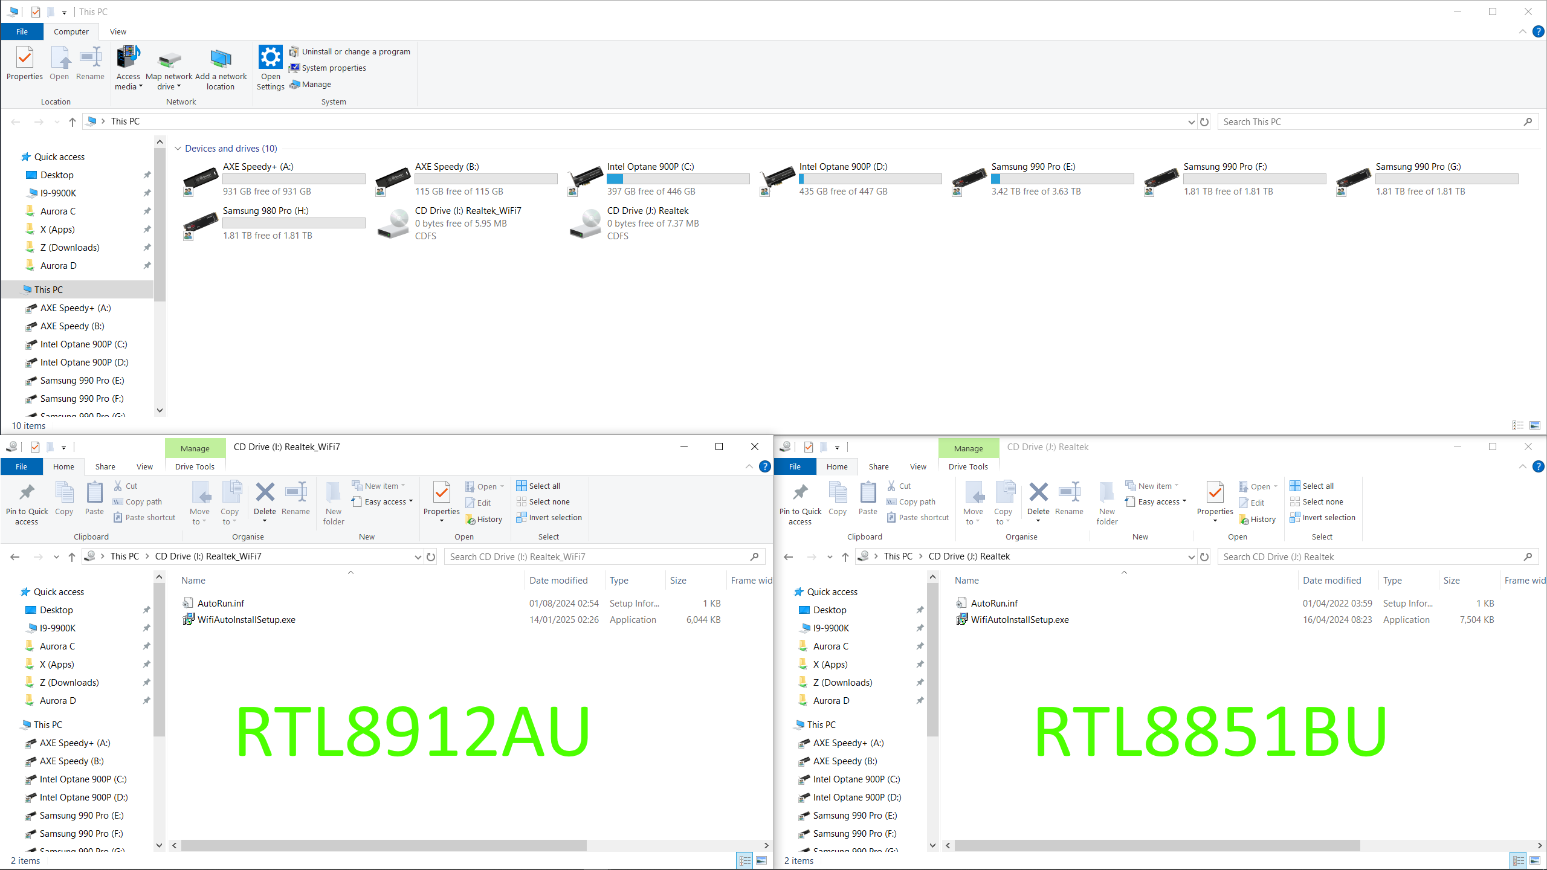
Task: Go up one level in This PC
Action: [x=72, y=121]
